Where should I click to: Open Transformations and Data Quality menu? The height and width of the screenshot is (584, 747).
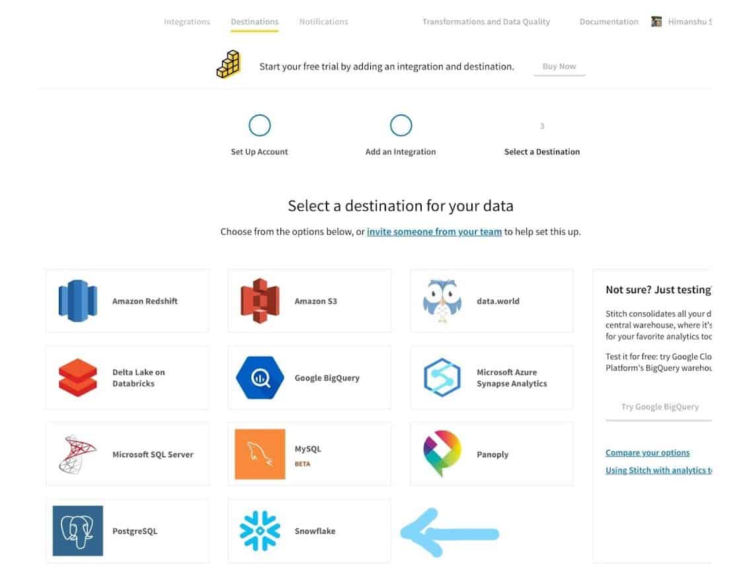point(486,21)
